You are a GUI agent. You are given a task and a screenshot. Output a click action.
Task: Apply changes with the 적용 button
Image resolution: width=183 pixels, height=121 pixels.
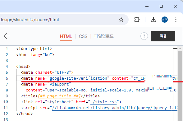(163, 36)
